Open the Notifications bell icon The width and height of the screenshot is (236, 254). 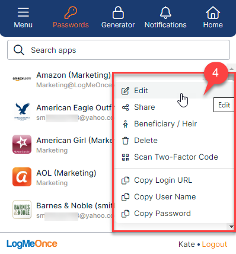coord(165,12)
